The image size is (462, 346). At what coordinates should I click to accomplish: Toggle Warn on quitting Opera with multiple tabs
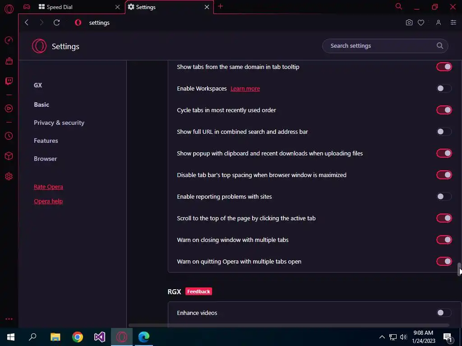click(x=444, y=261)
